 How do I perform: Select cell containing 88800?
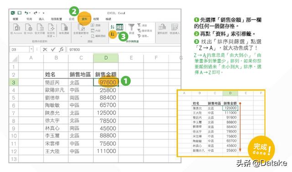[x=106, y=136]
